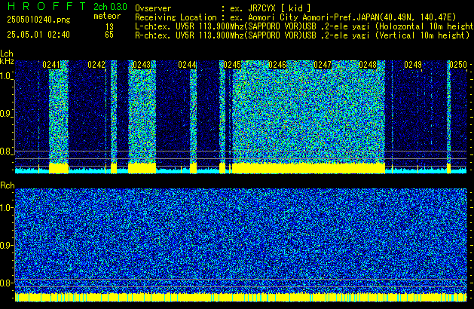Image resolution: width=474 pixels, height=309 pixels.
Task: Click the HROFFT title text
Action: [x=47, y=6]
